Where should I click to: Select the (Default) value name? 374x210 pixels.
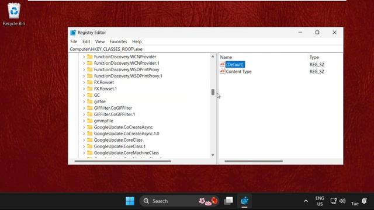point(235,64)
